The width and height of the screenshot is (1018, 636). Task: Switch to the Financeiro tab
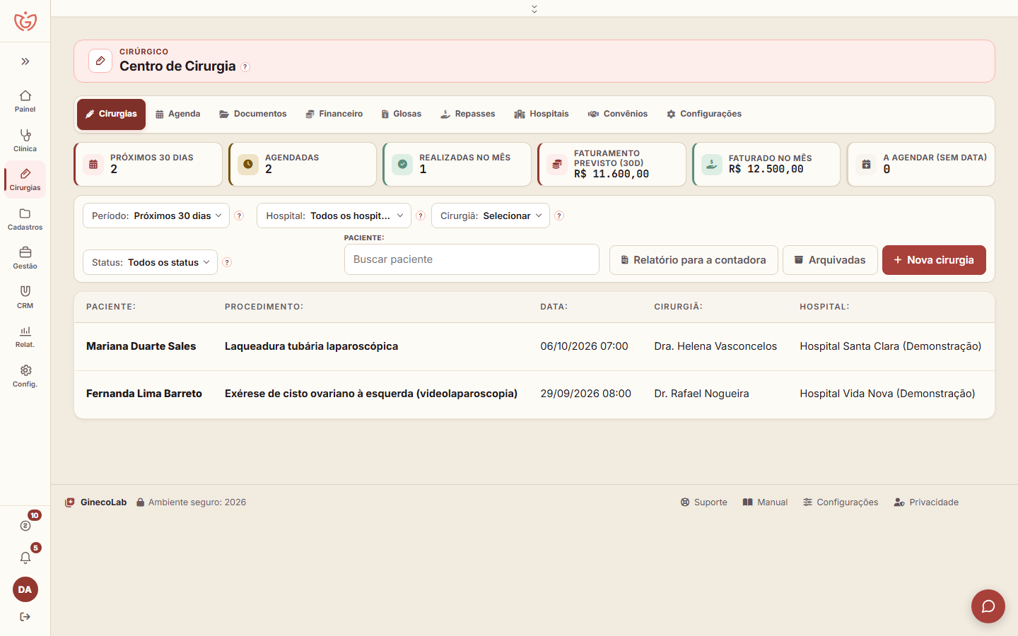point(334,114)
